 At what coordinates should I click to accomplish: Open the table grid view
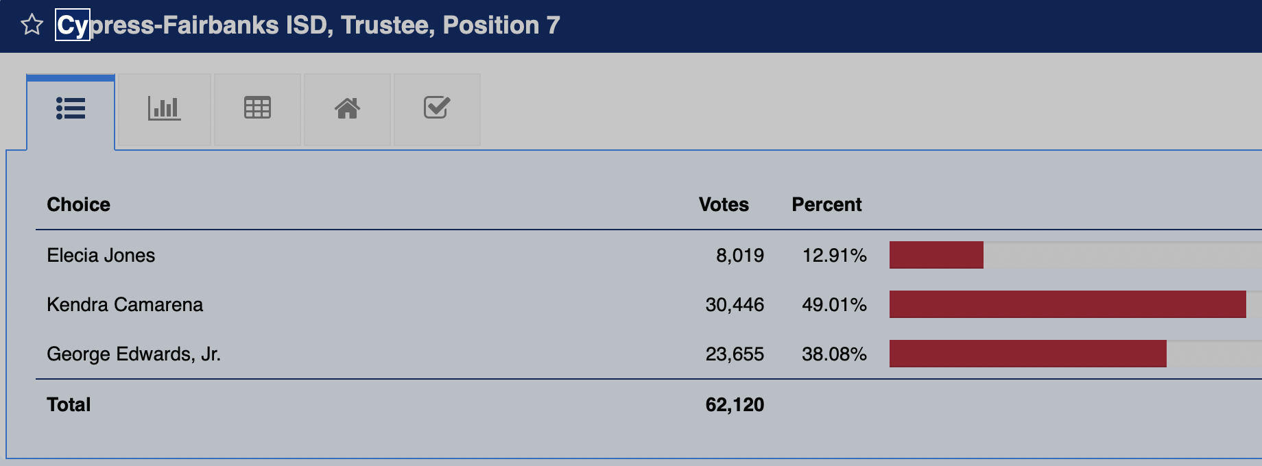257,109
